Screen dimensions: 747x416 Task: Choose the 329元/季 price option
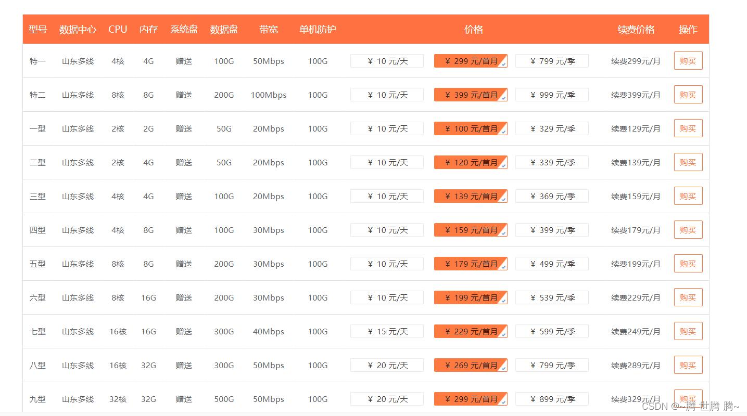point(552,128)
